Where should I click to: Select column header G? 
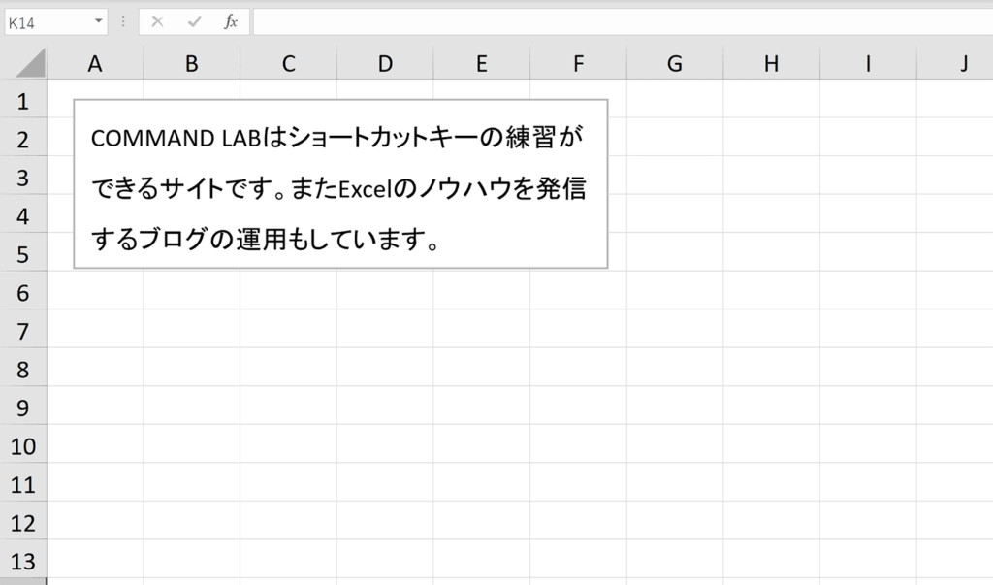click(x=674, y=62)
